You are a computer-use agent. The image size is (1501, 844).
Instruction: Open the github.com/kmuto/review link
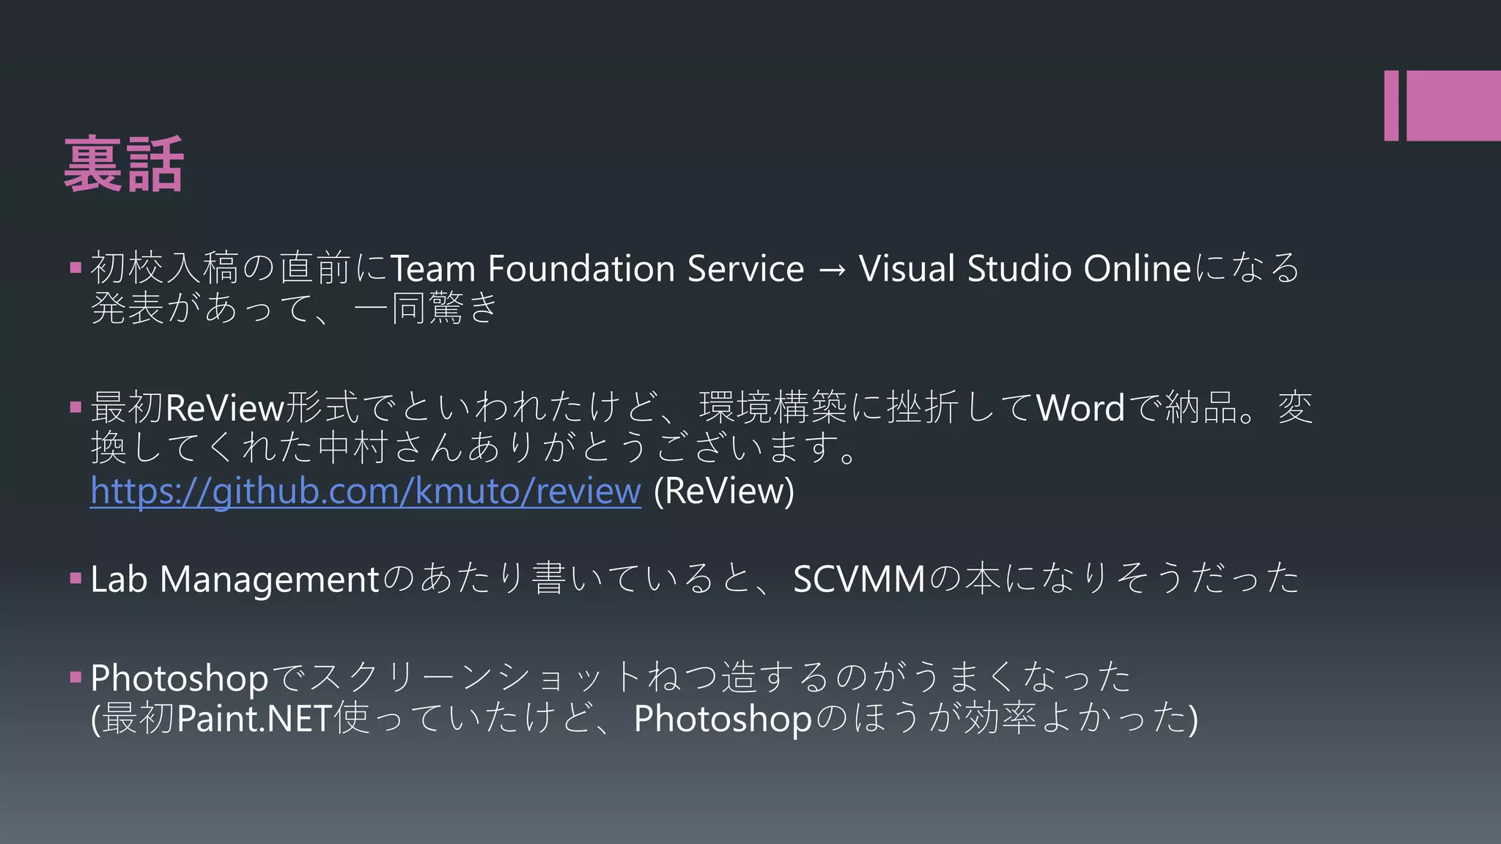(366, 491)
